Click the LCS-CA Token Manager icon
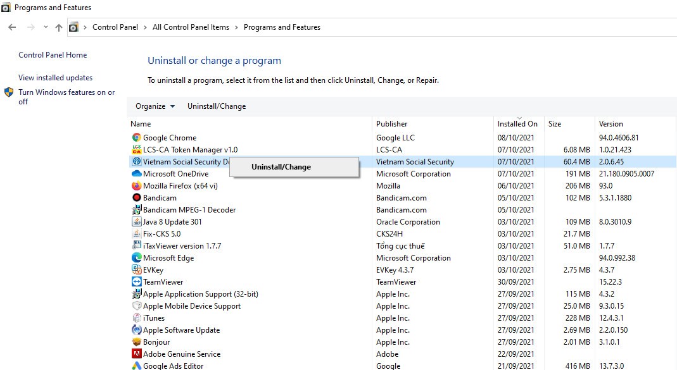The width and height of the screenshot is (677, 370). pos(136,150)
